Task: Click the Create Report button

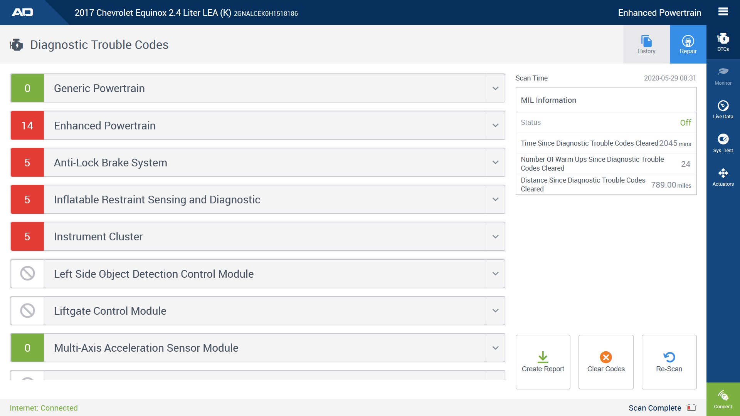Action: coord(543,361)
